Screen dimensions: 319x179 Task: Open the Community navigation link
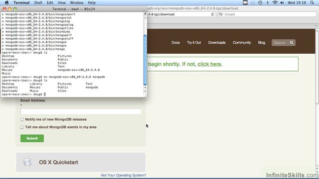(242, 43)
